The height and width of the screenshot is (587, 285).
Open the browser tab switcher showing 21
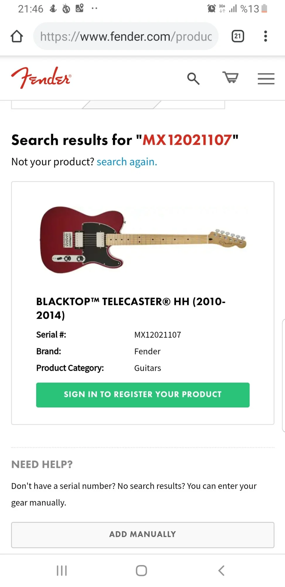pos(238,36)
